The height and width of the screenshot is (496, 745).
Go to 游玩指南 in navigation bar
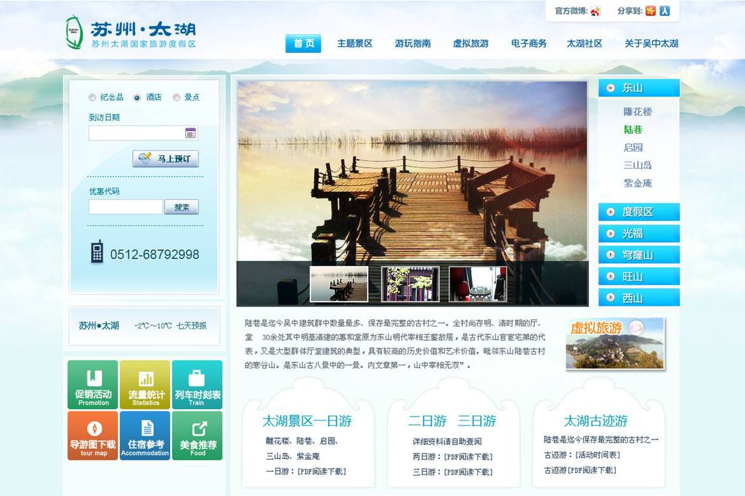[x=413, y=44]
